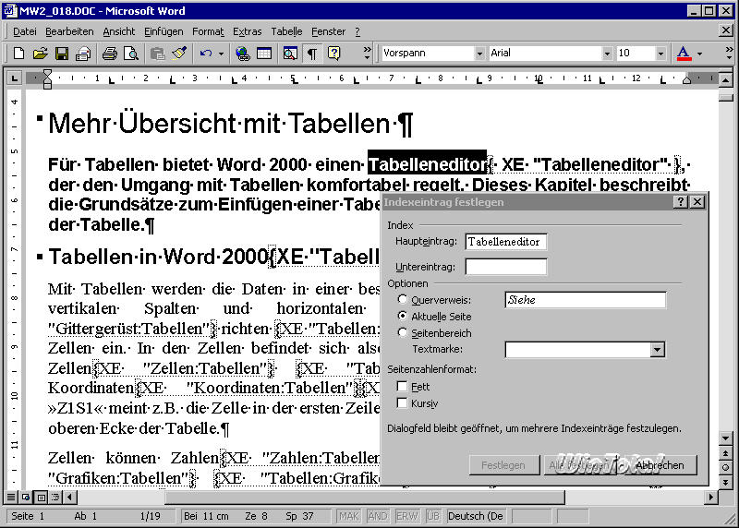Open the Ansicht menu

point(119,31)
